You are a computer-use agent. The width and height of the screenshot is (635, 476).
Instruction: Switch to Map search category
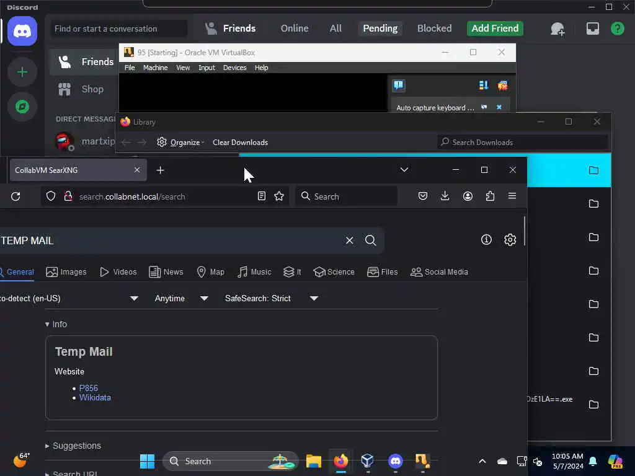210,272
